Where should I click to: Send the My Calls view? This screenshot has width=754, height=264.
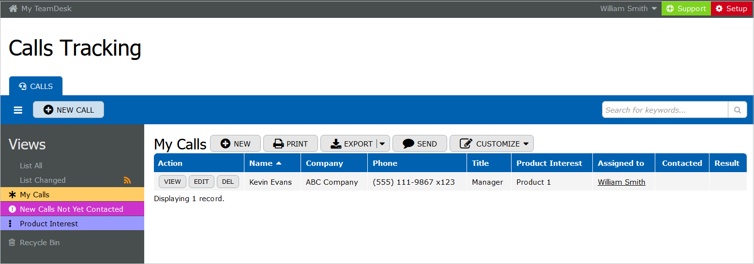pyautogui.click(x=420, y=144)
